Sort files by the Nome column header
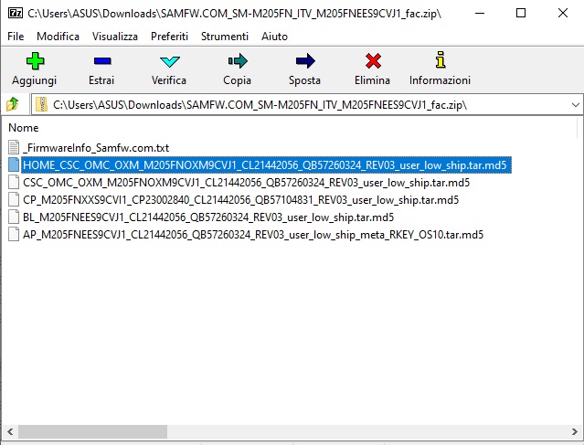584x445 pixels. (x=24, y=128)
